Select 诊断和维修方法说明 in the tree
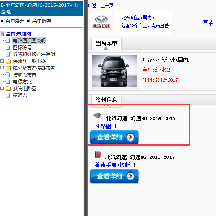The image size is (216, 216). coord(34,54)
